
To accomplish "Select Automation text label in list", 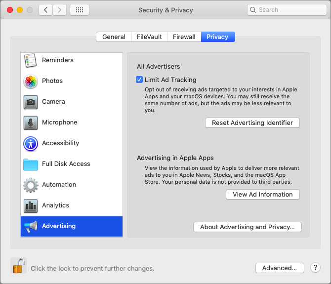I will [59, 185].
